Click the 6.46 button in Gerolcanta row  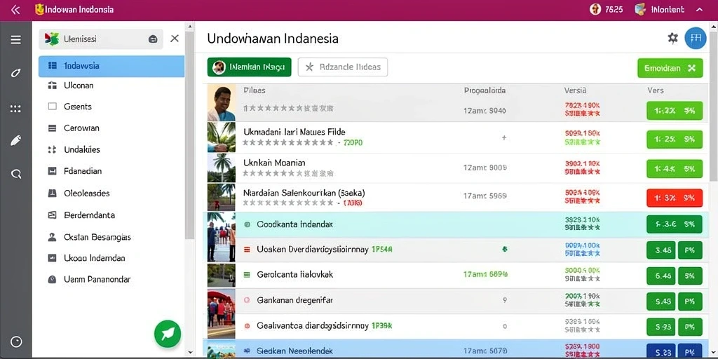tap(661, 276)
